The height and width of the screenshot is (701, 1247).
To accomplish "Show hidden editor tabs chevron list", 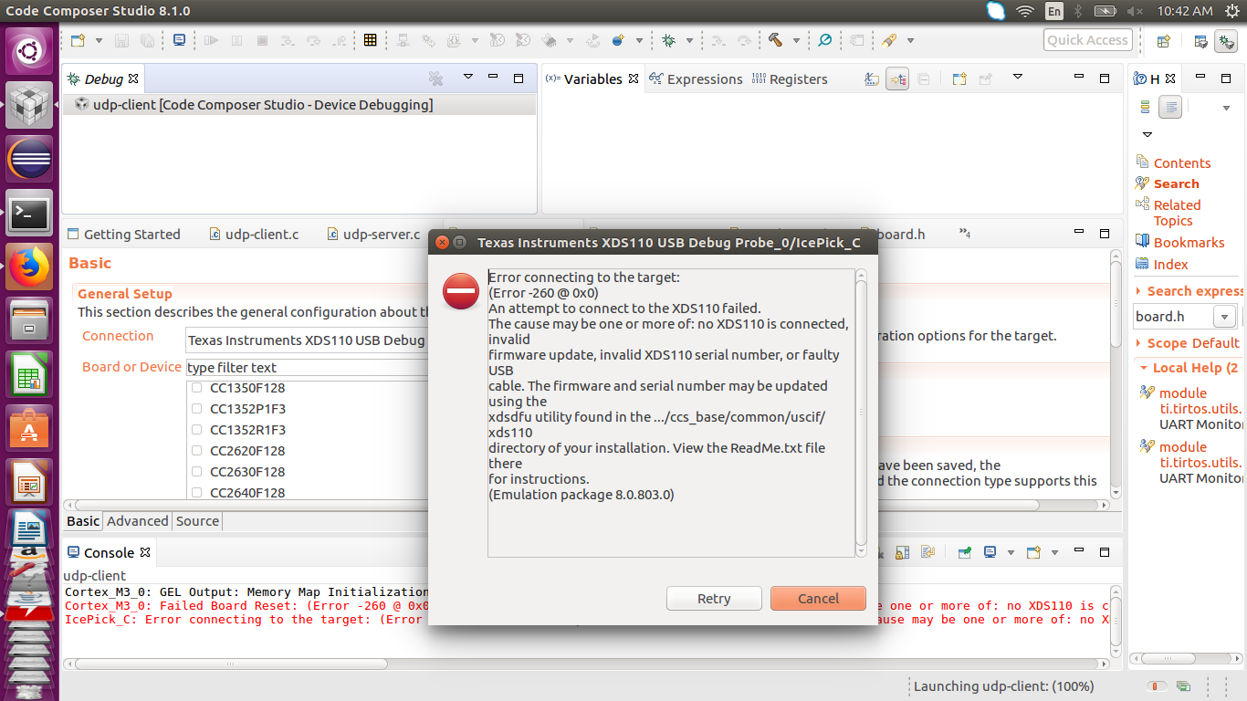I will pyautogui.click(x=965, y=234).
